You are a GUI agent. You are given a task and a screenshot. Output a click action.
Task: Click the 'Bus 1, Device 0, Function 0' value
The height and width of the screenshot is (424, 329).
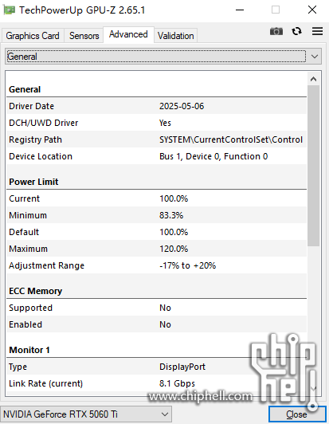coord(213,156)
